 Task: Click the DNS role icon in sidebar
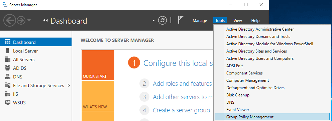(8, 76)
